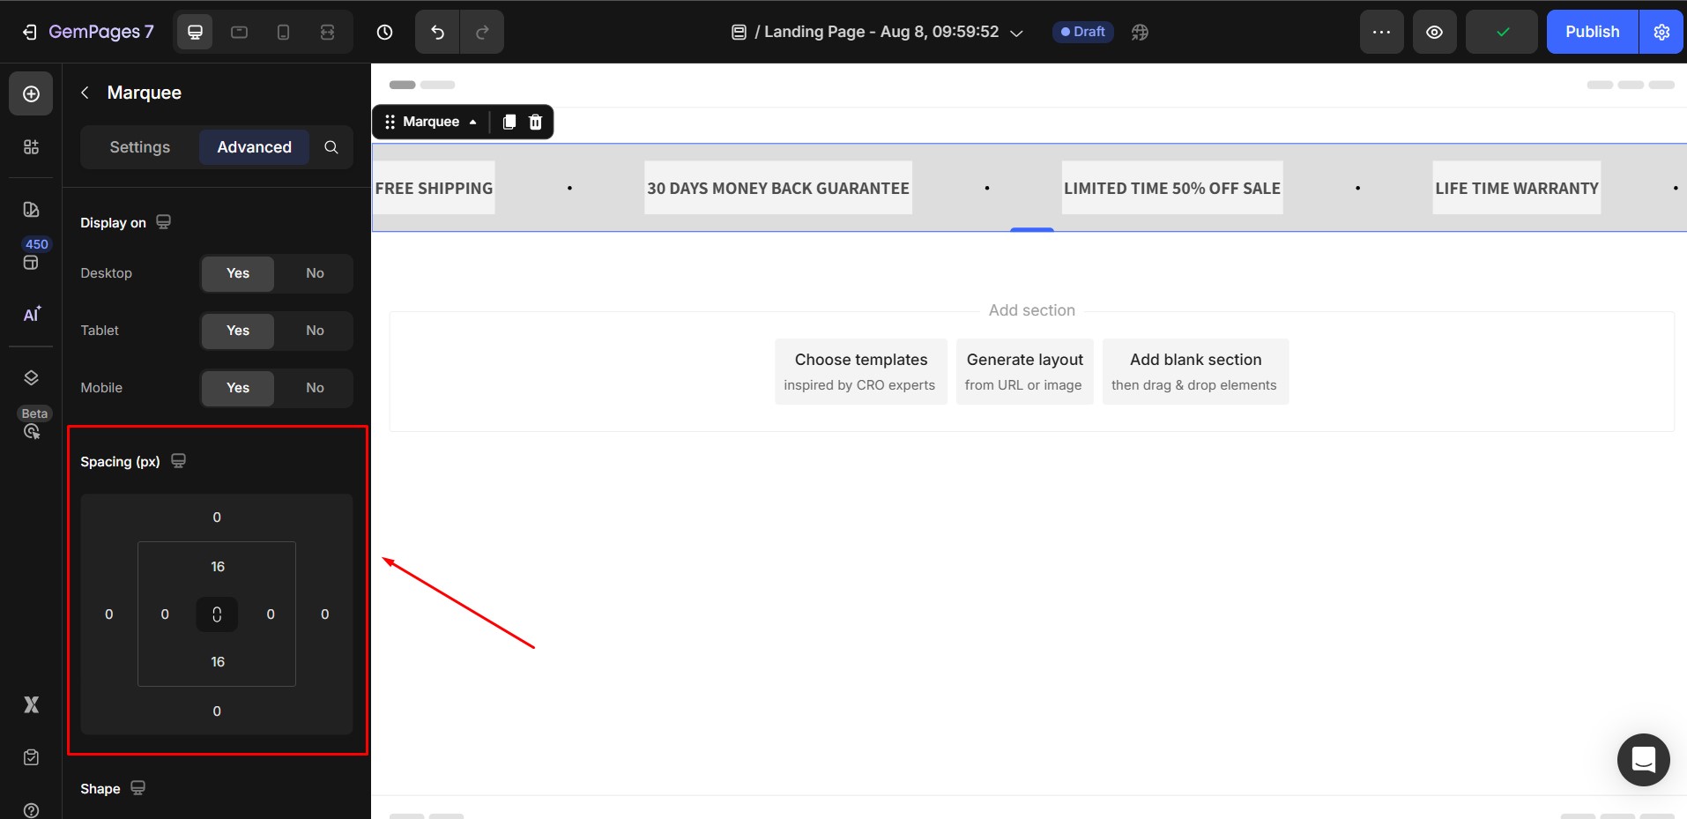Click the undo arrow button
Viewport: 1687px width, 819px height.
437,33
